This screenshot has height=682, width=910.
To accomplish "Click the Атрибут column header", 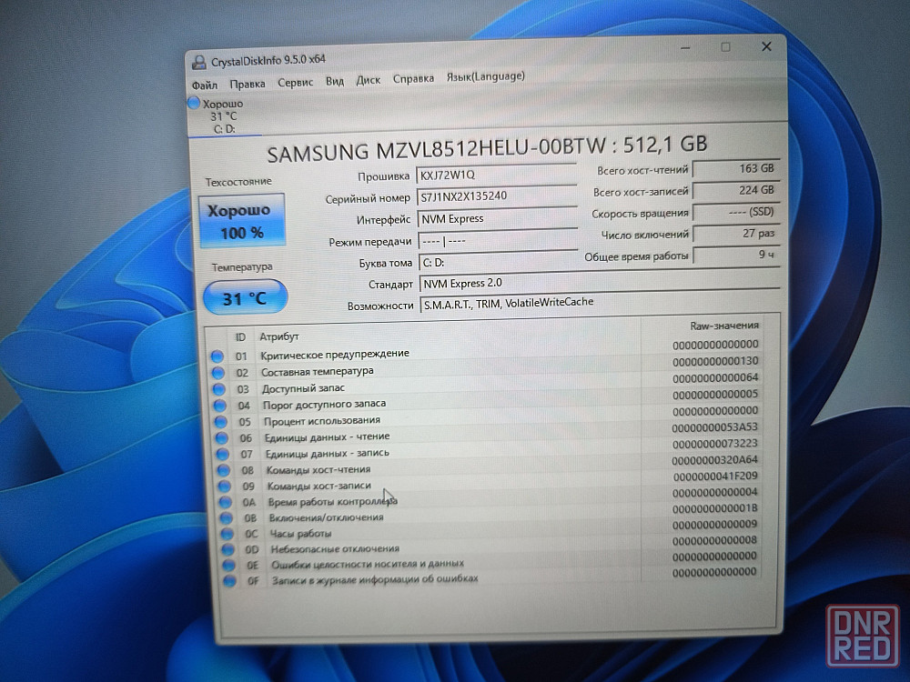I will click(x=279, y=336).
